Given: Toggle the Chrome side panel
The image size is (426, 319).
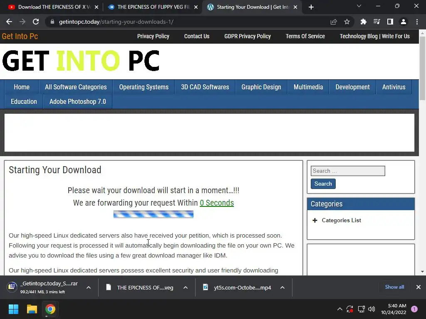Looking at the screenshot, I should pos(390,22).
